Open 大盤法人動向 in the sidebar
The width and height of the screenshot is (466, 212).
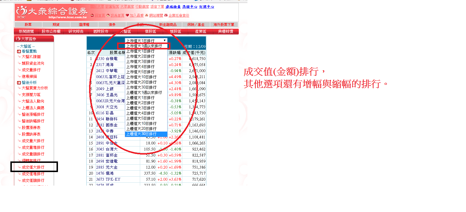coord(33,101)
